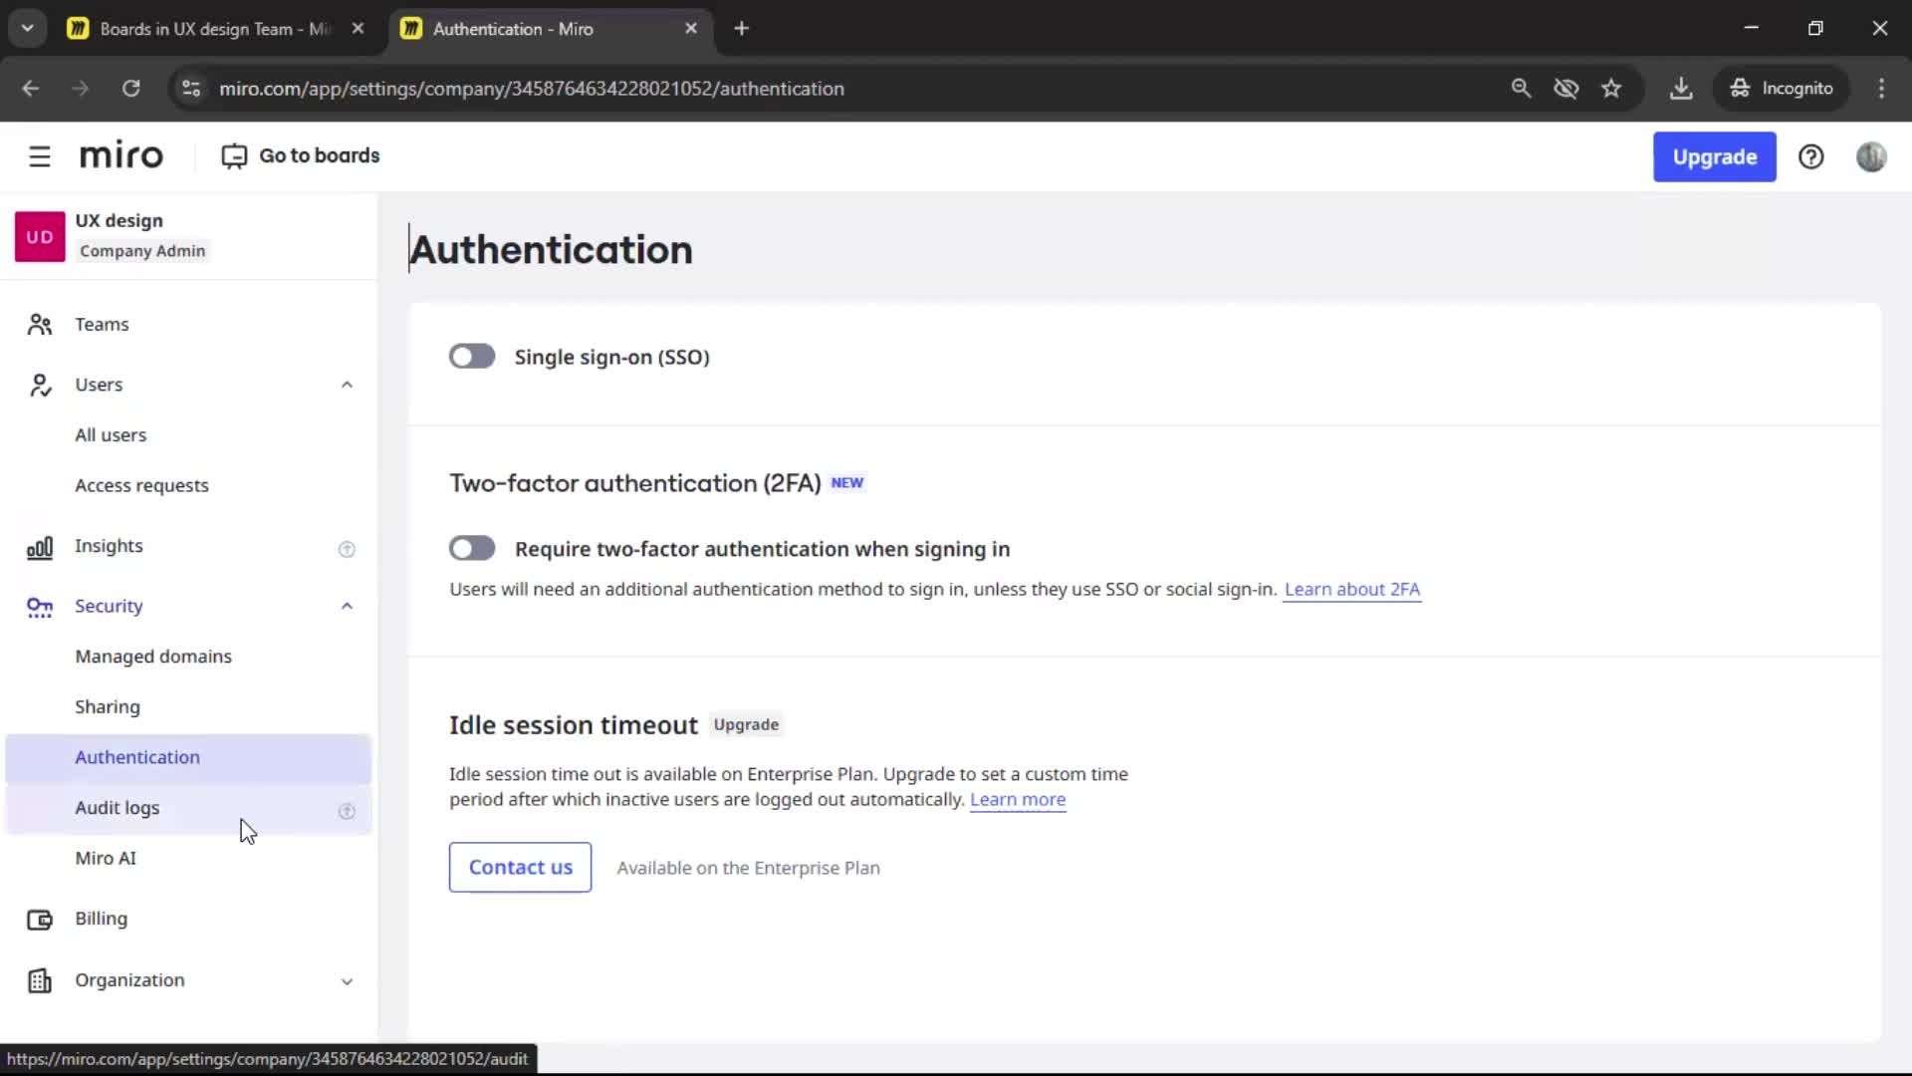Screen dimensions: 1912x1076
Task: Click the Security key icon
Action: tap(40, 607)
